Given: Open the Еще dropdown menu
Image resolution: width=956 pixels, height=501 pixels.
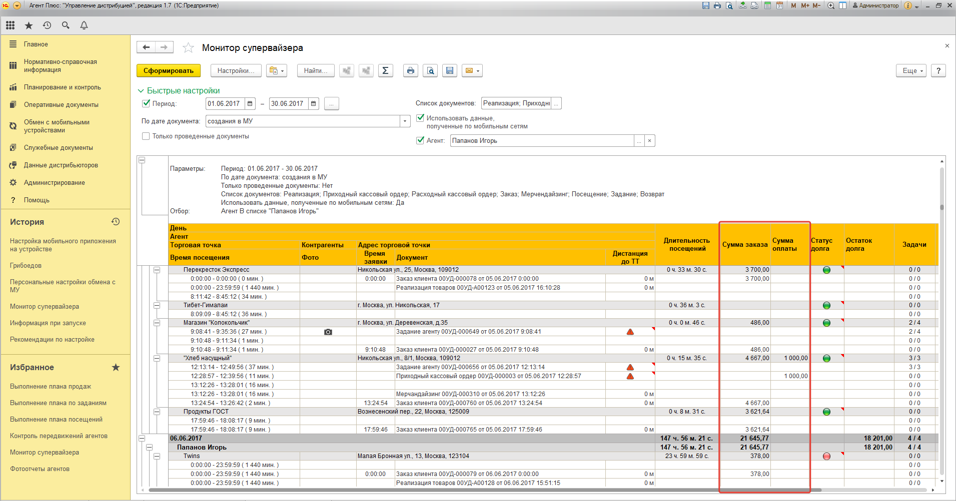Looking at the screenshot, I should (911, 70).
